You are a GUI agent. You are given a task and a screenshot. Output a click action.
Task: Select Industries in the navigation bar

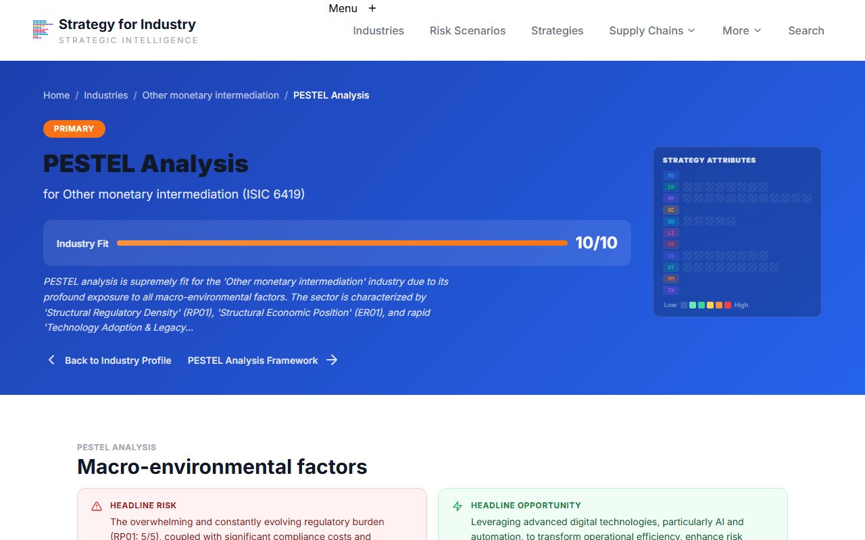(378, 30)
